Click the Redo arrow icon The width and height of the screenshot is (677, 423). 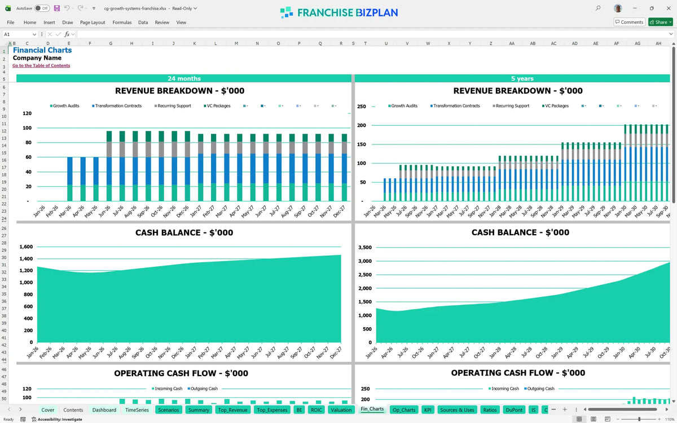click(80, 8)
